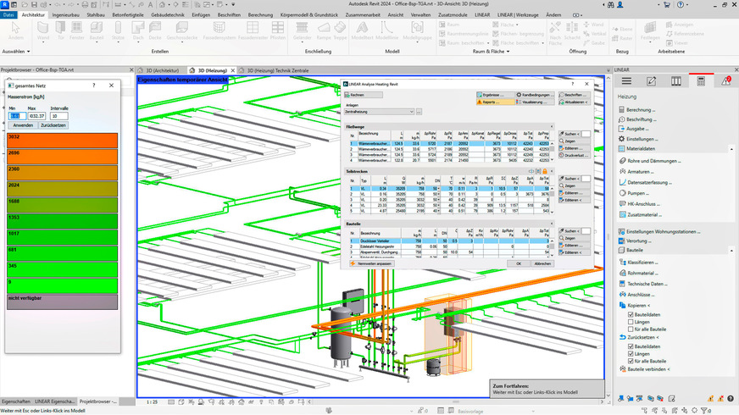The image size is (739, 415).
Task: Toggle Bauteildaten checkbox under Zurücksetzen
Action: [631, 346]
